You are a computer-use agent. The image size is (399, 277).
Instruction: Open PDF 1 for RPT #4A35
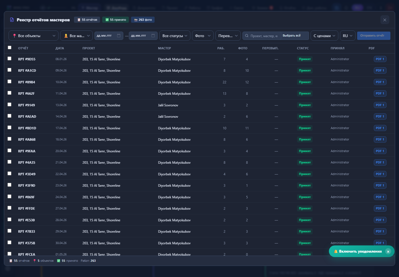[x=380, y=162]
